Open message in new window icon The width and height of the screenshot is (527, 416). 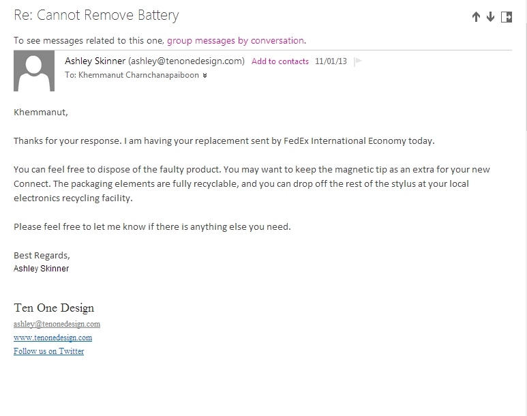coord(507,17)
